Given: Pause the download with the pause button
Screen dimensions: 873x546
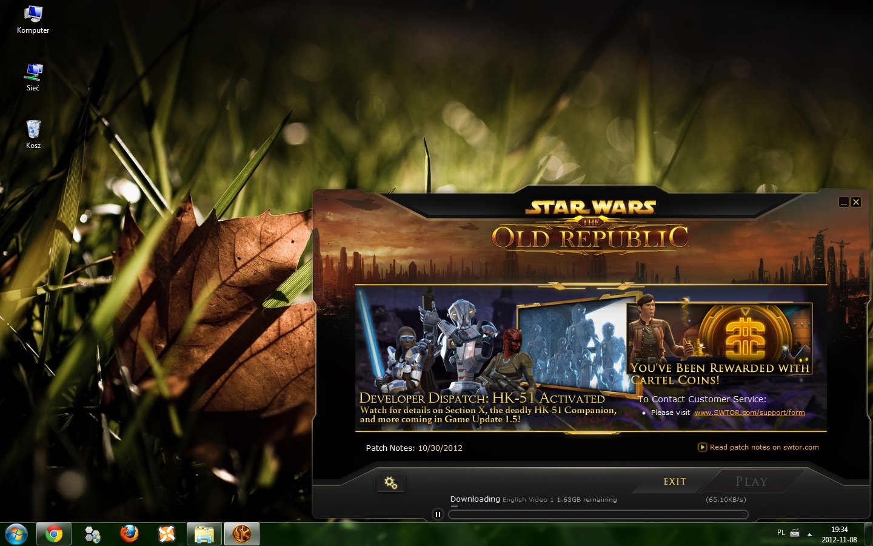Looking at the screenshot, I should pyautogui.click(x=438, y=514).
